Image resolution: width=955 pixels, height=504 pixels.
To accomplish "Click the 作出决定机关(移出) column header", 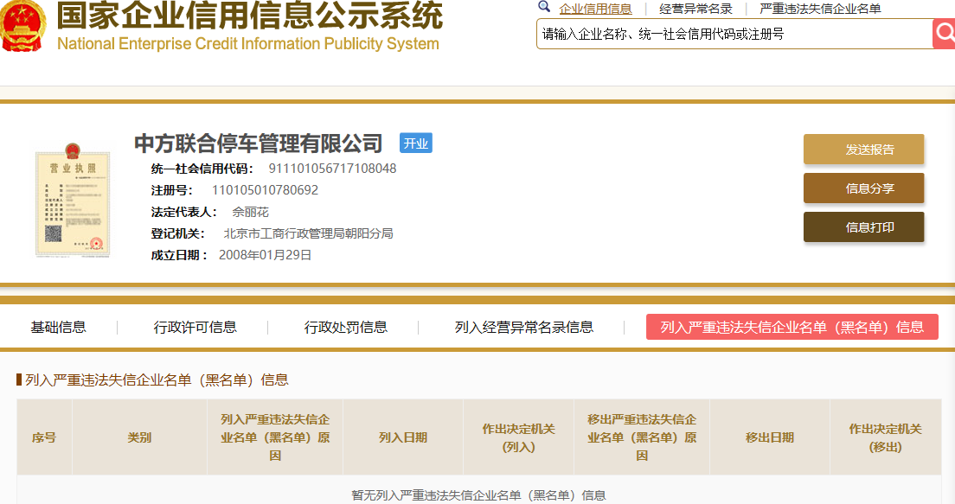I will coord(886,437).
